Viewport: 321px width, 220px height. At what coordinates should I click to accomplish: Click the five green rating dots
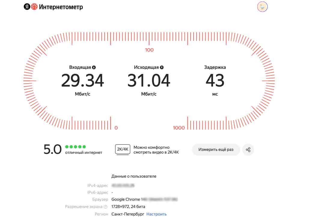click(x=75, y=147)
